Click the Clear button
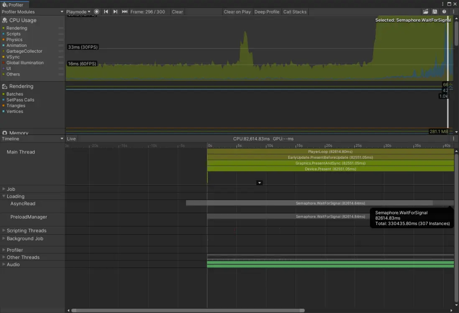The image size is (459, 313). 177,12
